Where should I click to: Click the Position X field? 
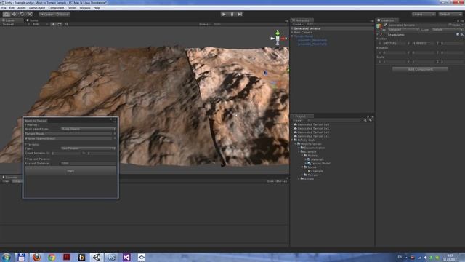[394, 44]
